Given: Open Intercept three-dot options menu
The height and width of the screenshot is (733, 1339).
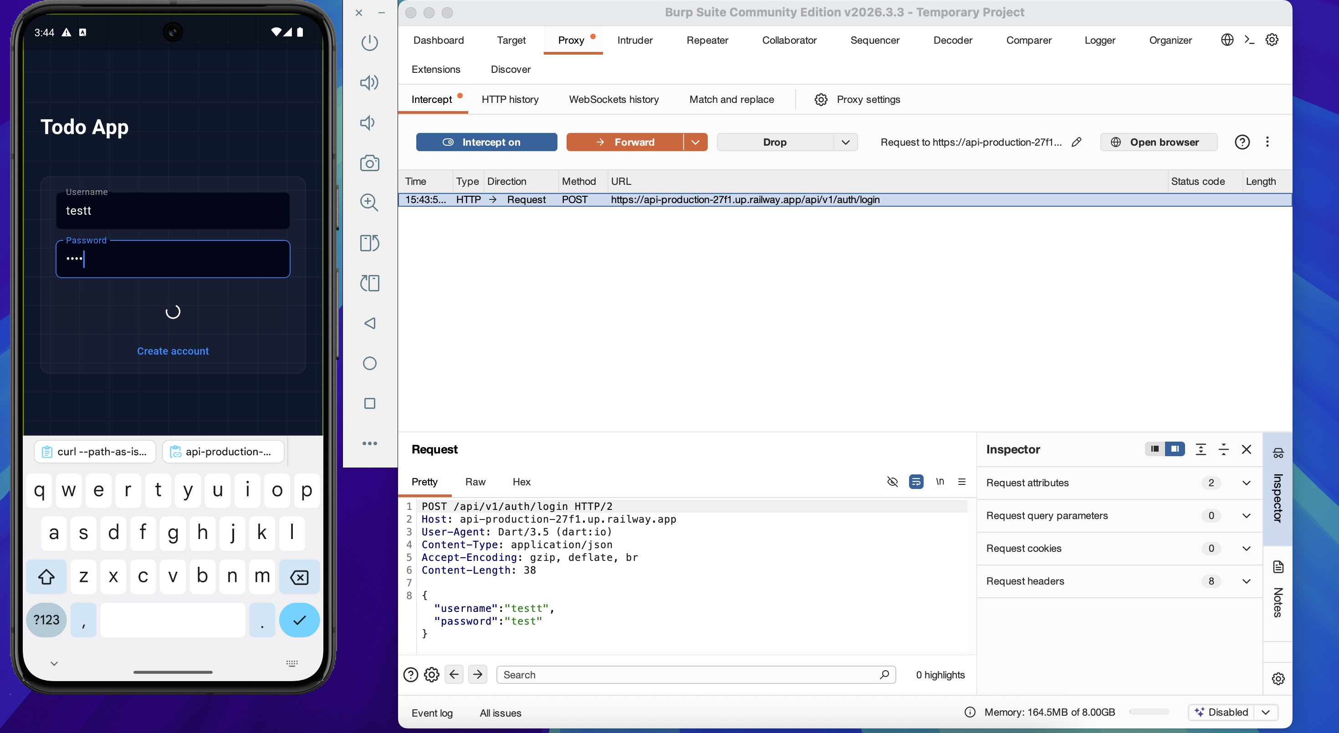Looking at the screenshot, I should 1267,142.
